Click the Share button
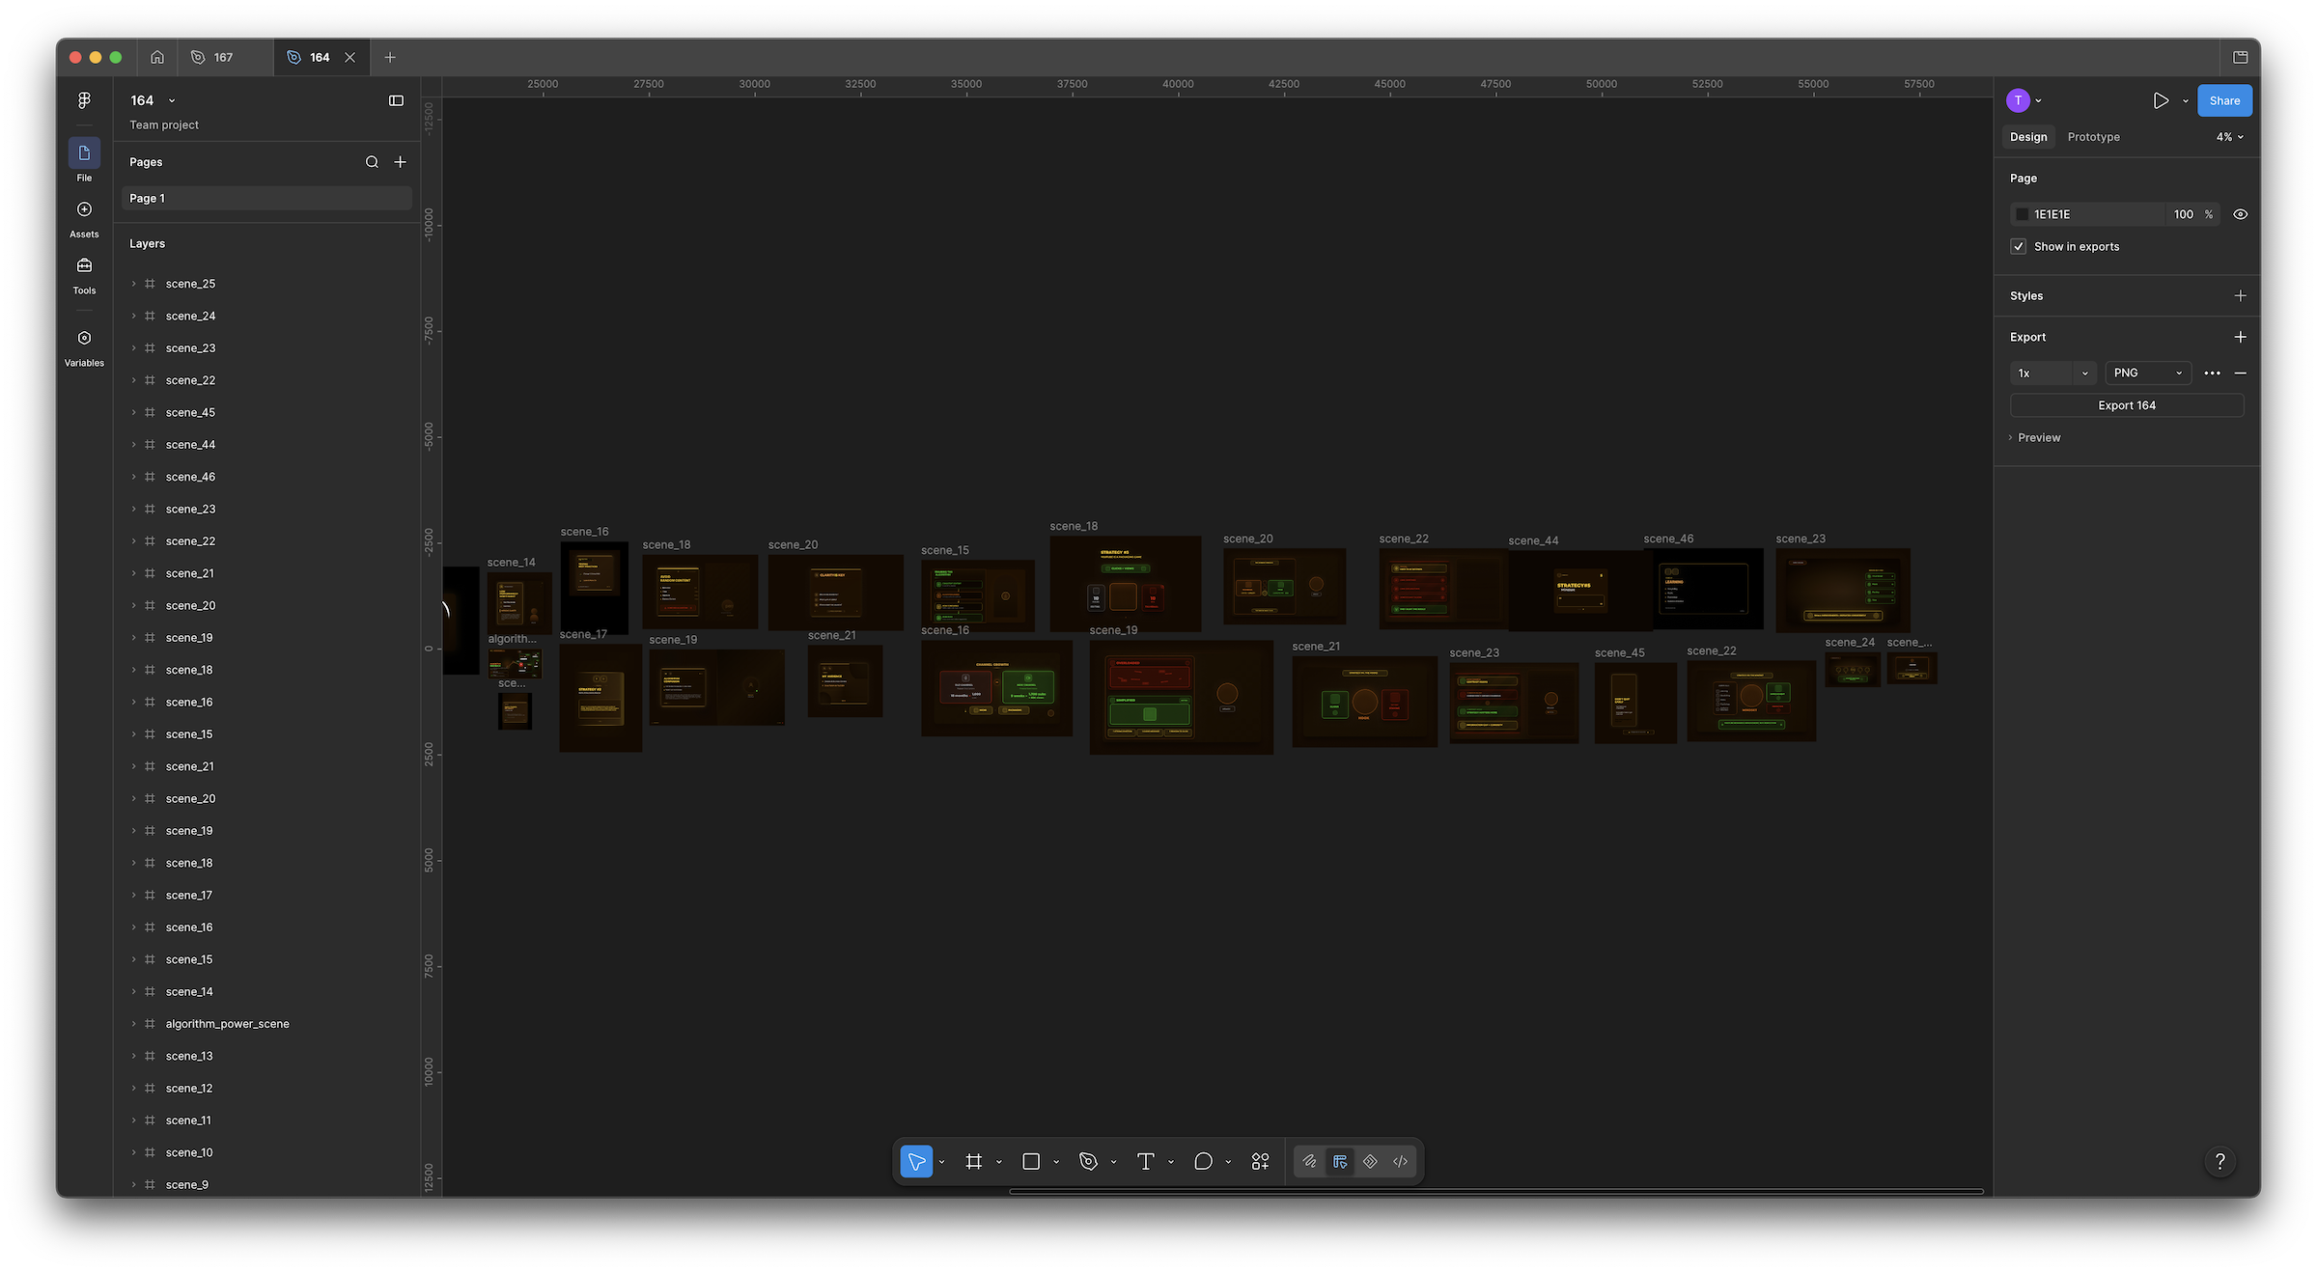2317x1272 pixels. tap(2224, 100)
